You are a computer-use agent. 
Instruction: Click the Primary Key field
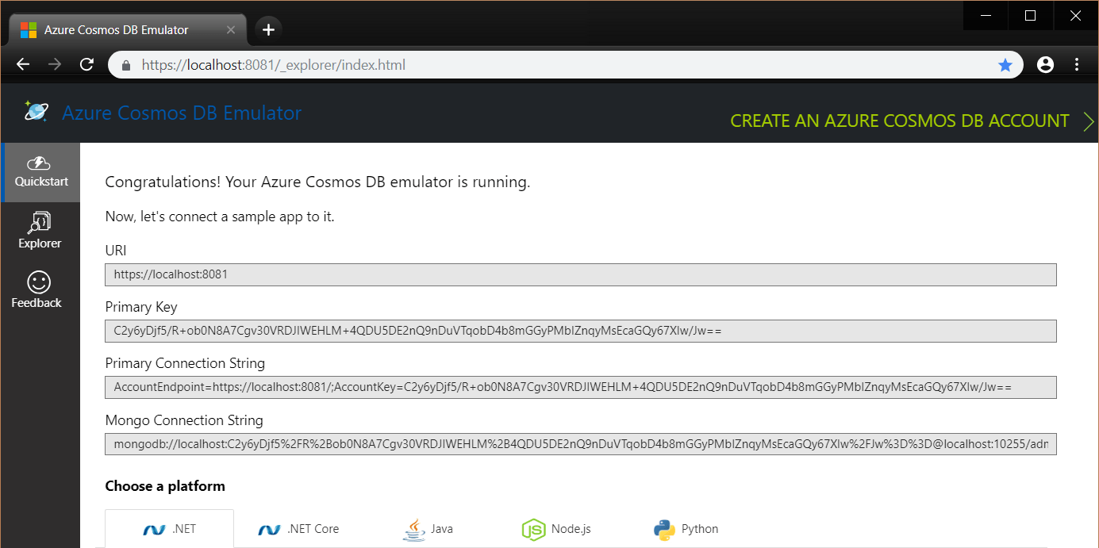pyautogui.click(x=581, y=331)
